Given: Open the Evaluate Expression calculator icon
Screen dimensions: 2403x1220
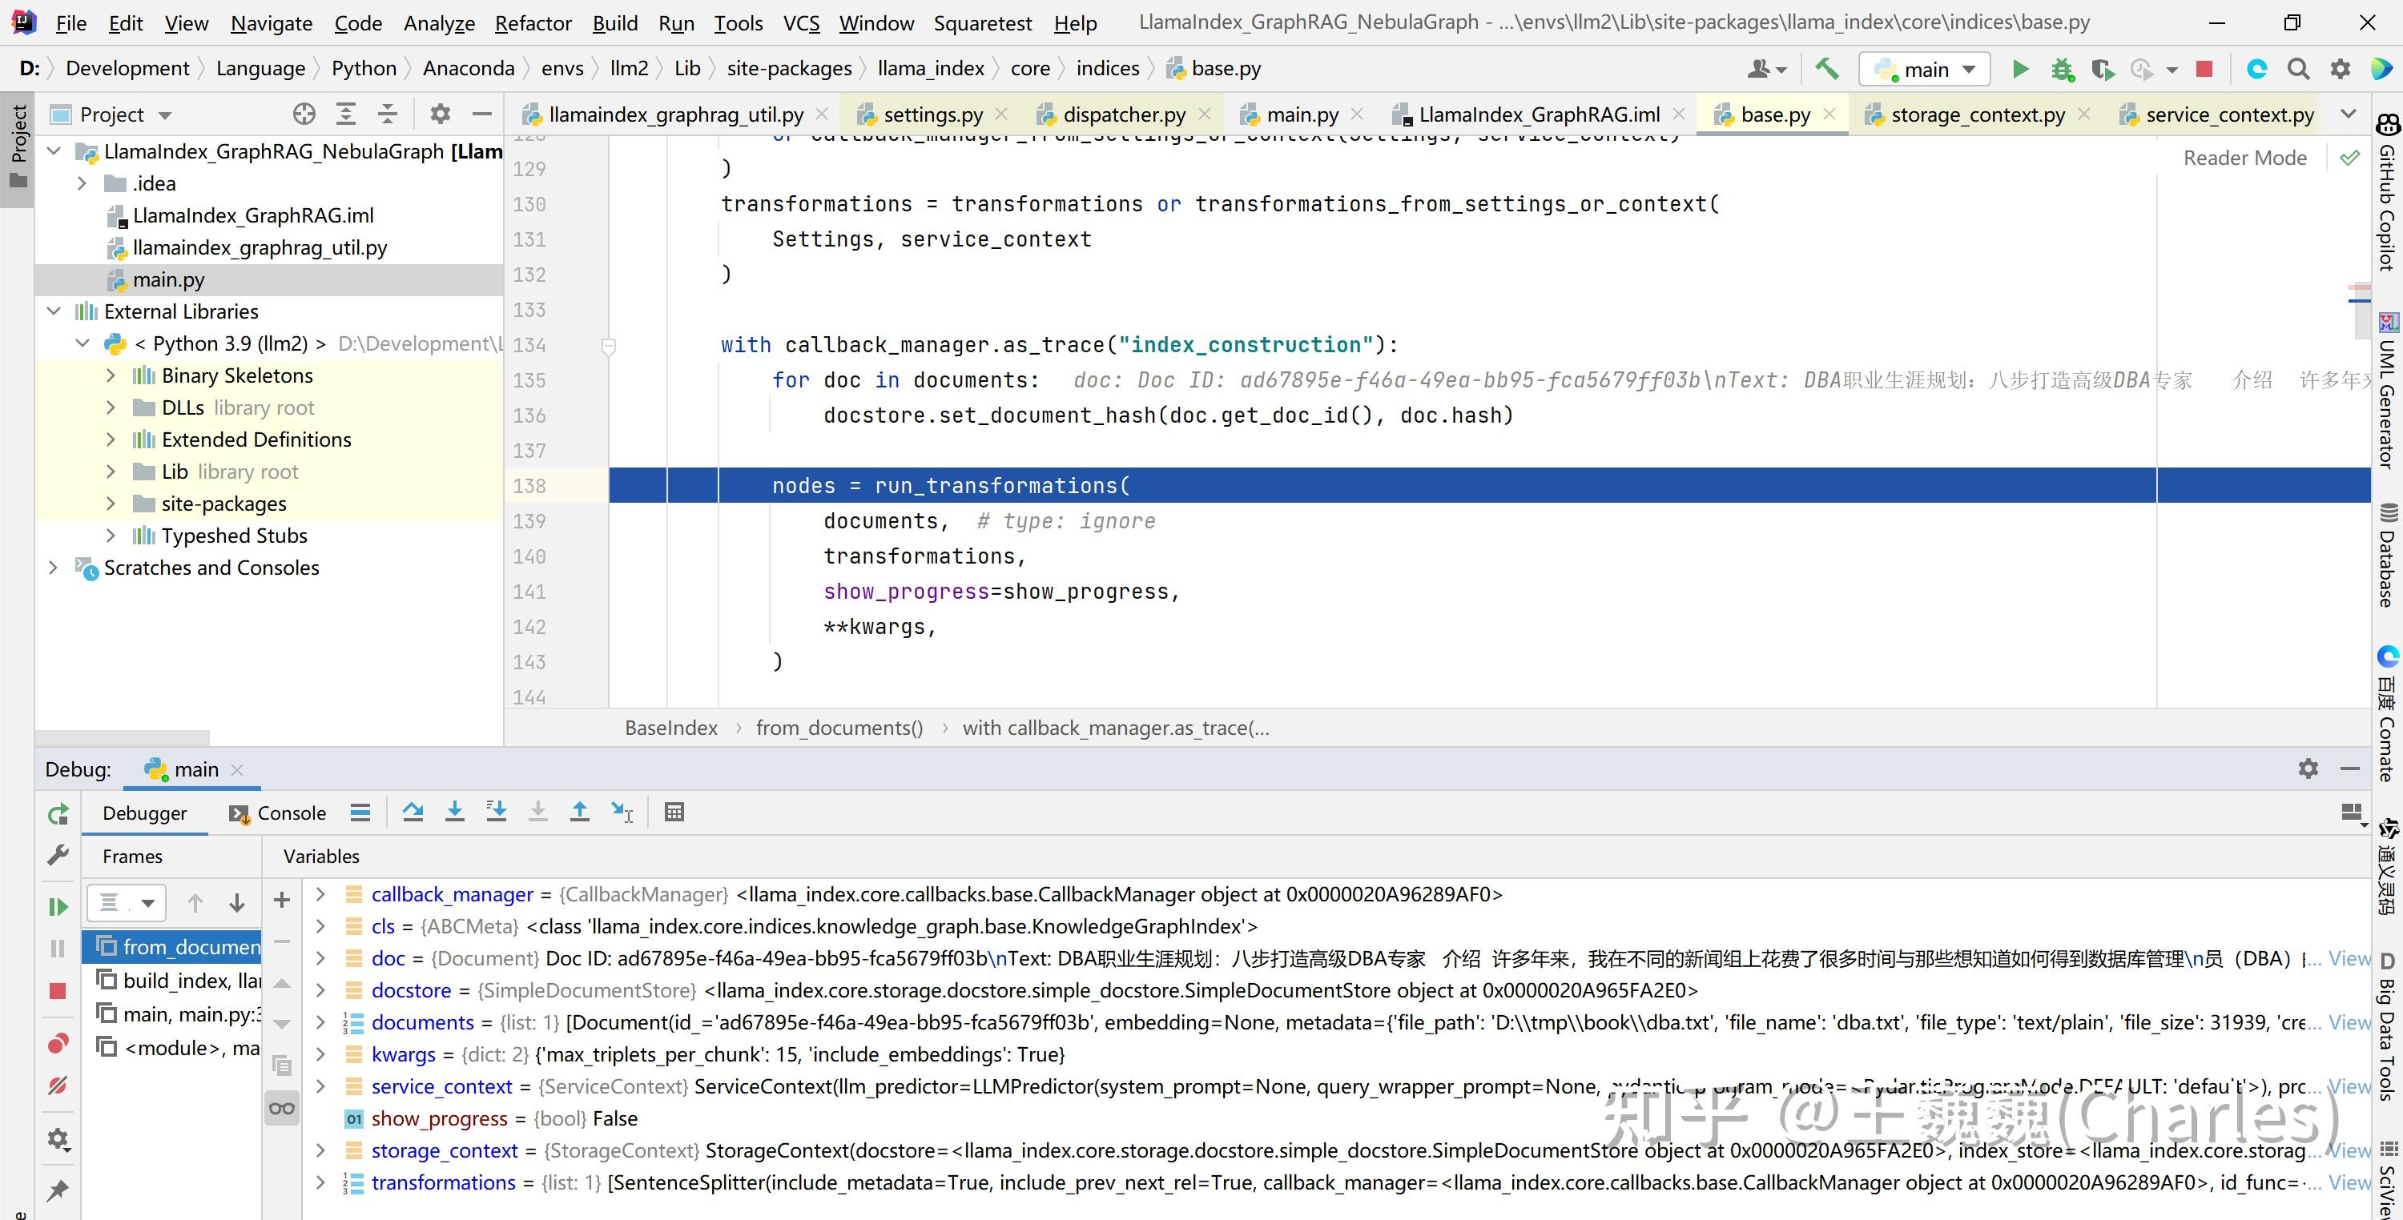Looking at the screenshot, I should 674,812.
